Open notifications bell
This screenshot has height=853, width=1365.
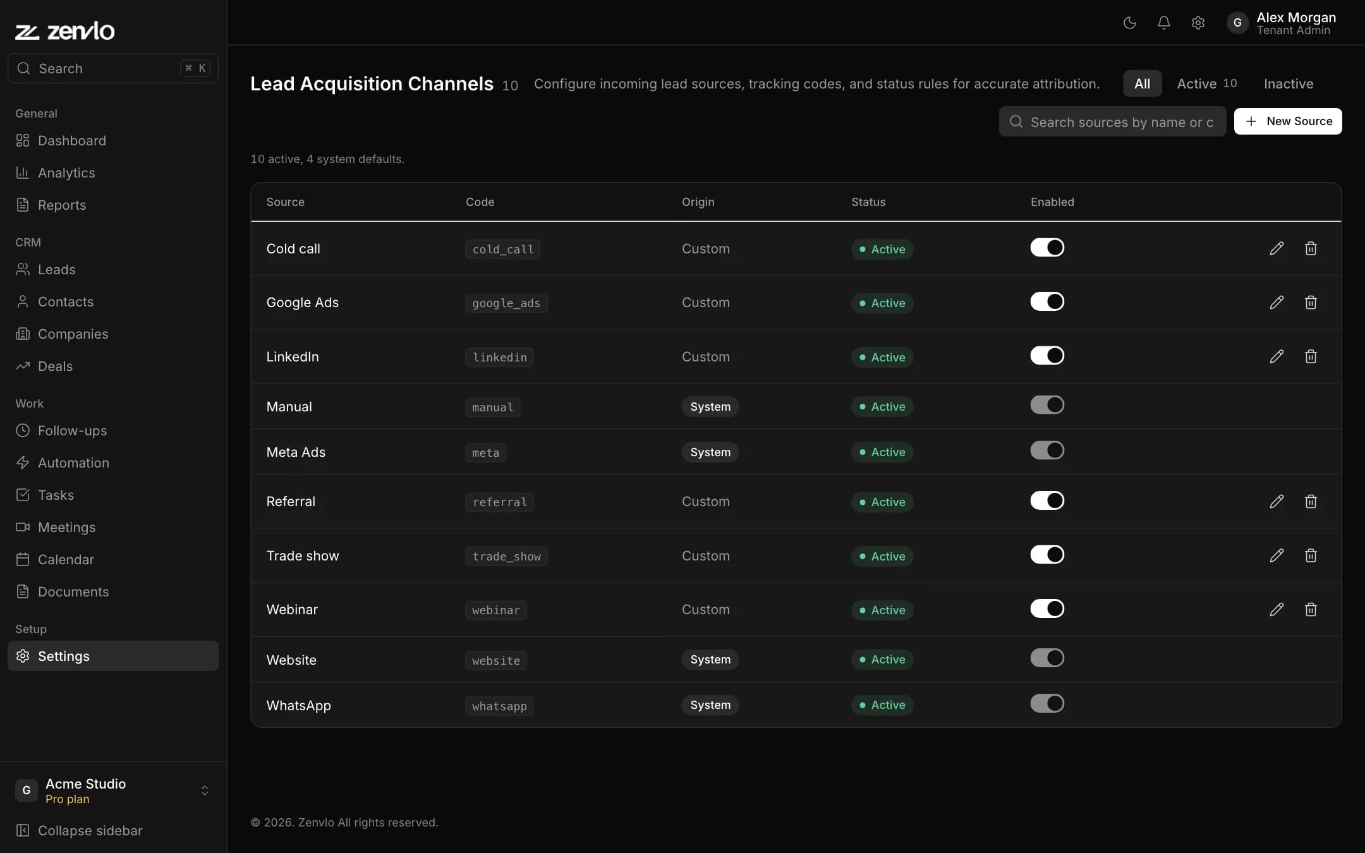point(1163,23)
